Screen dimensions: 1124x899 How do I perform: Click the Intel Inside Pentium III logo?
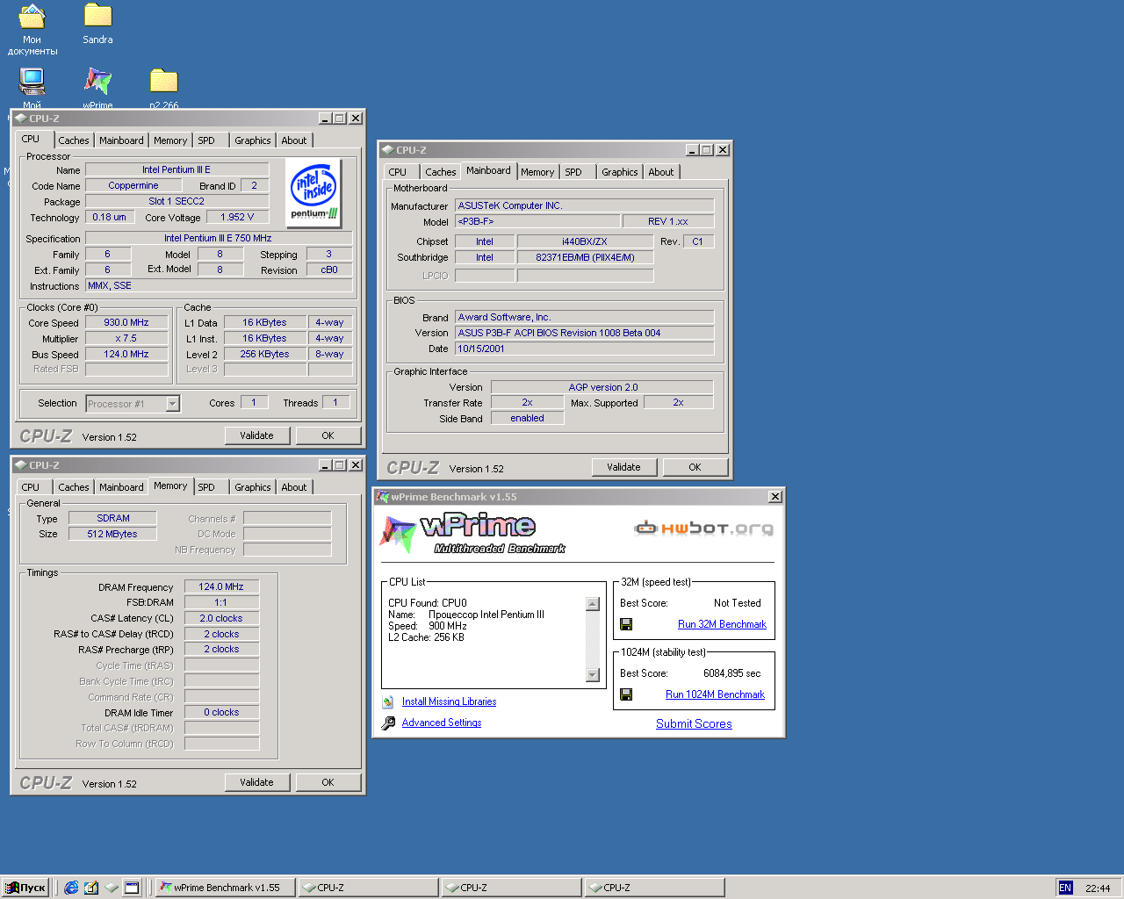click(313, 193)
